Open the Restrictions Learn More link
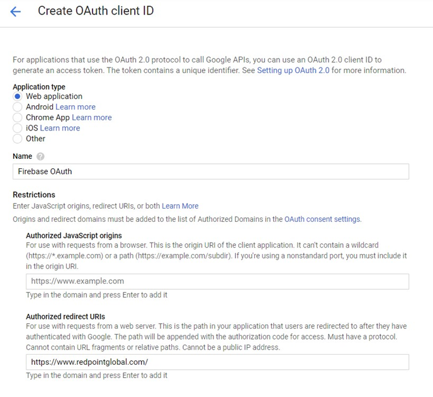Screen dimensions: 433x397 pos(180,206)
